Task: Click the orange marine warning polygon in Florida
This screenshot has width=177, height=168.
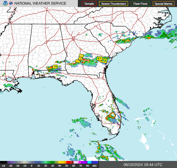Action: coord(112,115)
